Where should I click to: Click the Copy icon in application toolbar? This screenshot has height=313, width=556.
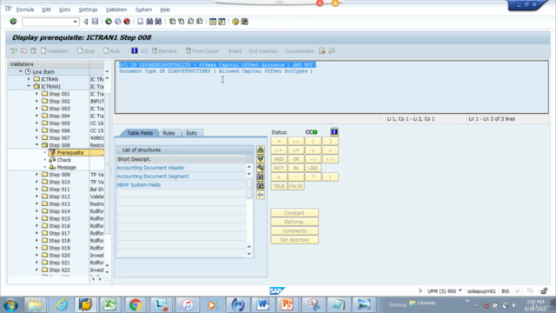click(x=23, y=50)
